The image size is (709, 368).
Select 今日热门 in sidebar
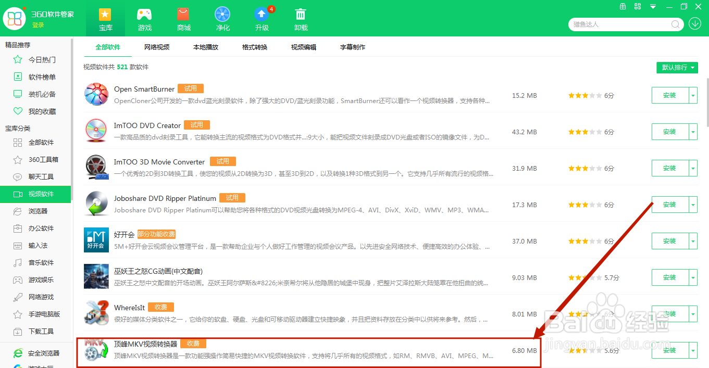tap(36, 60)
